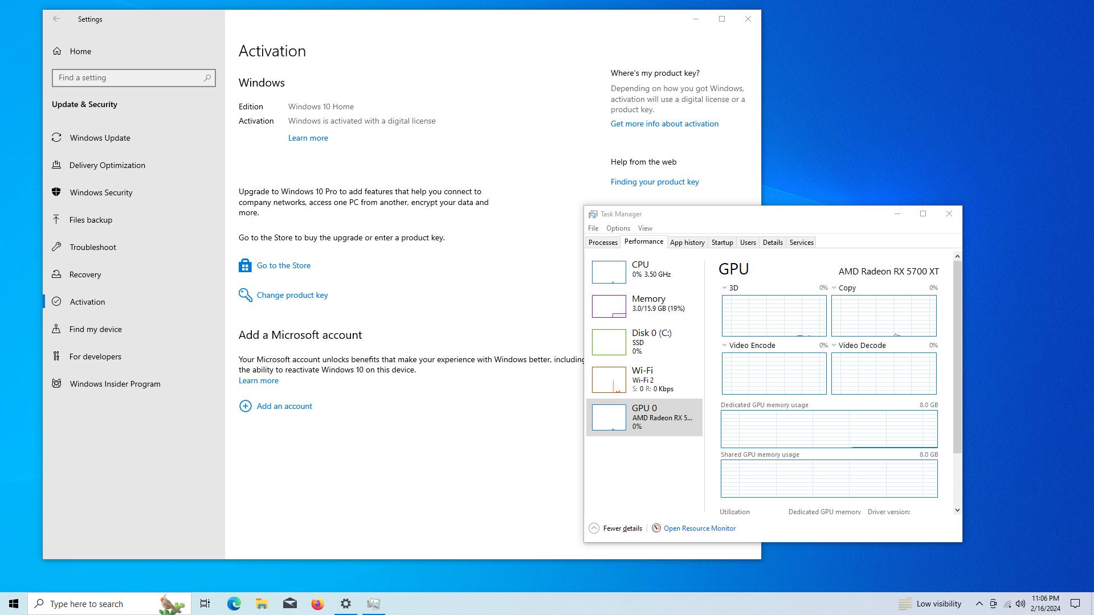Click Get more info about activation
This screenshot has width=1094, height=615.
click(x=664, y=124)
